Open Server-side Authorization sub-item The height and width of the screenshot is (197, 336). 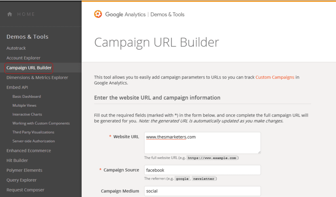click(34, 141)
